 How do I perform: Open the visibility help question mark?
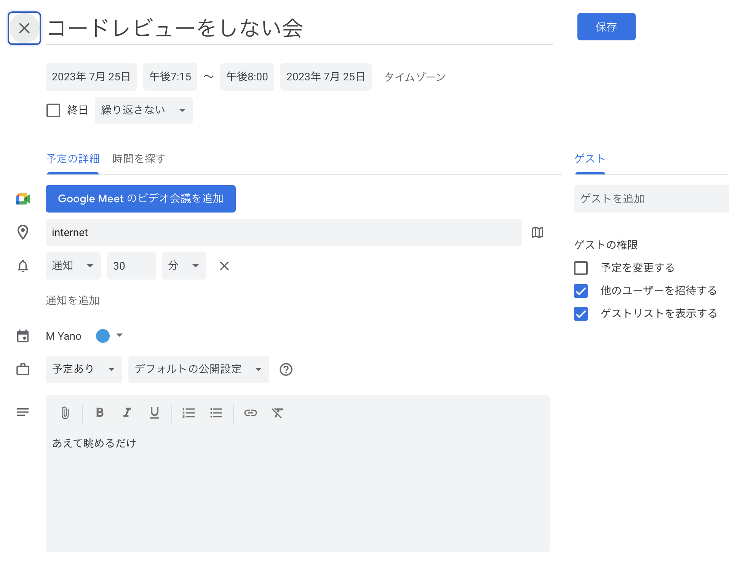pyautogui.click(x=286, y=369)
